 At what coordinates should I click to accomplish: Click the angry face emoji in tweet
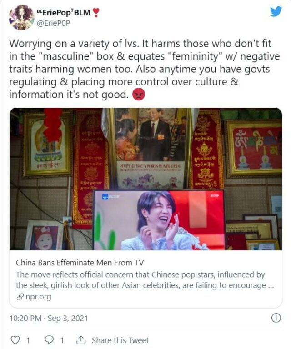(139, 95)
